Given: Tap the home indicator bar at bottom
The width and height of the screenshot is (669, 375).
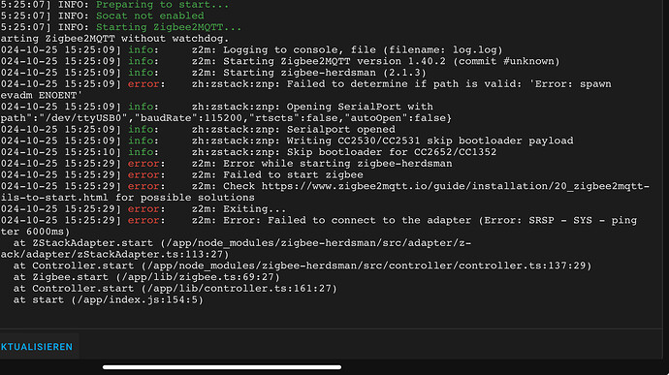Looking at the screenshot, I should tap(222, 367).
